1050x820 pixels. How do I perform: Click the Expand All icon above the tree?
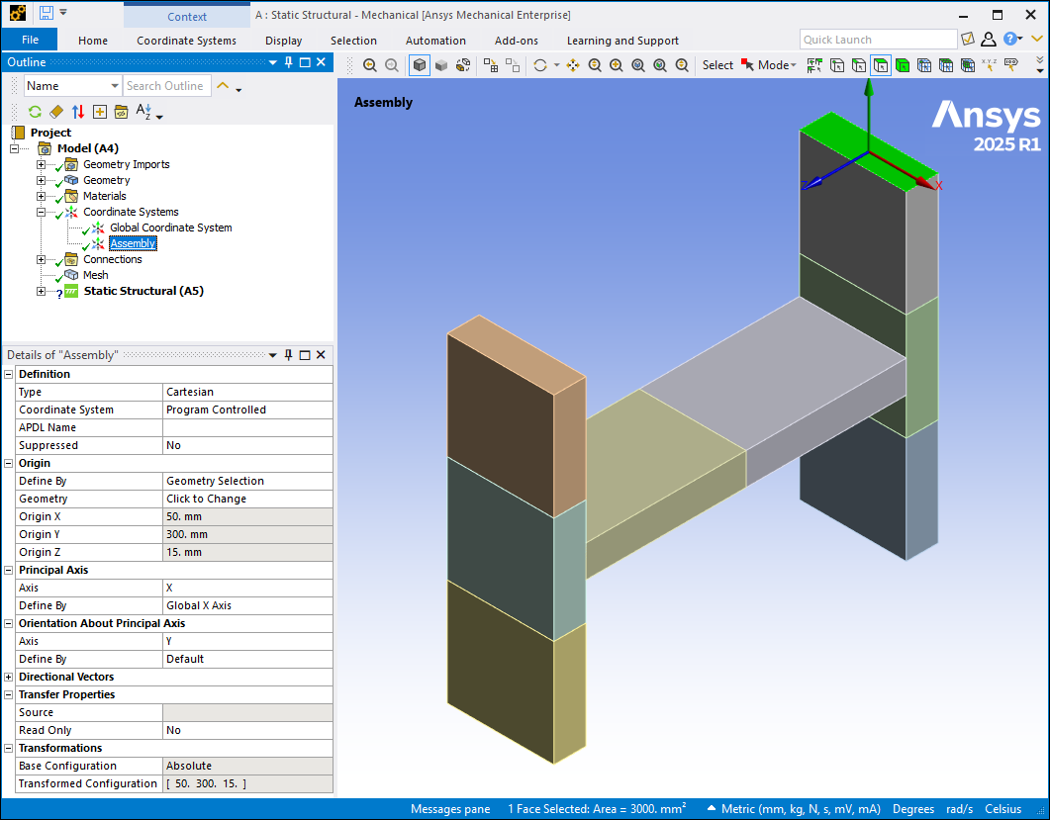click(x=100, y=111)
